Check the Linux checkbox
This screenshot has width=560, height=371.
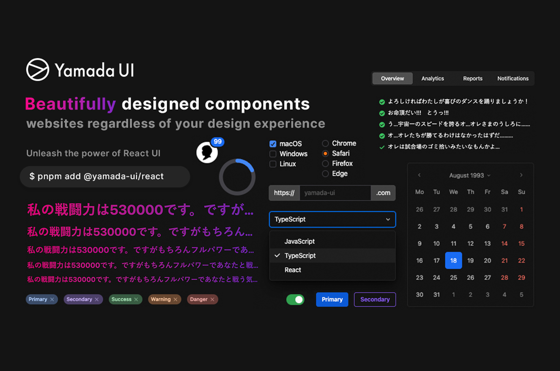[273, 164]
